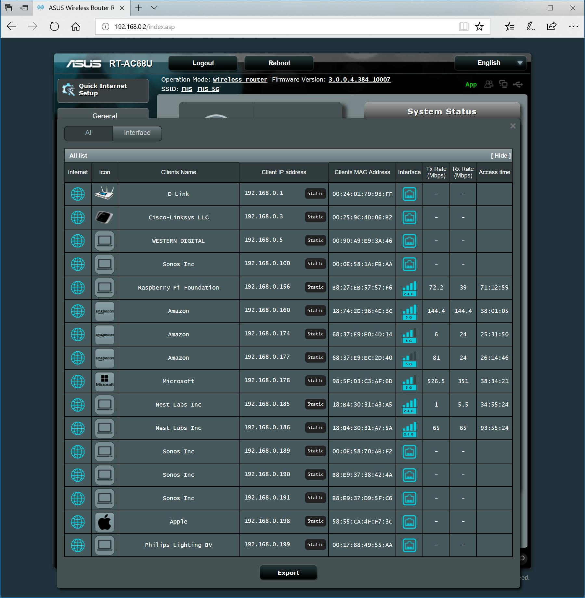585x598 pixels.
Task: Click the 2.4G signal icon for 192.168.0.186
Action: click(409, 429)
